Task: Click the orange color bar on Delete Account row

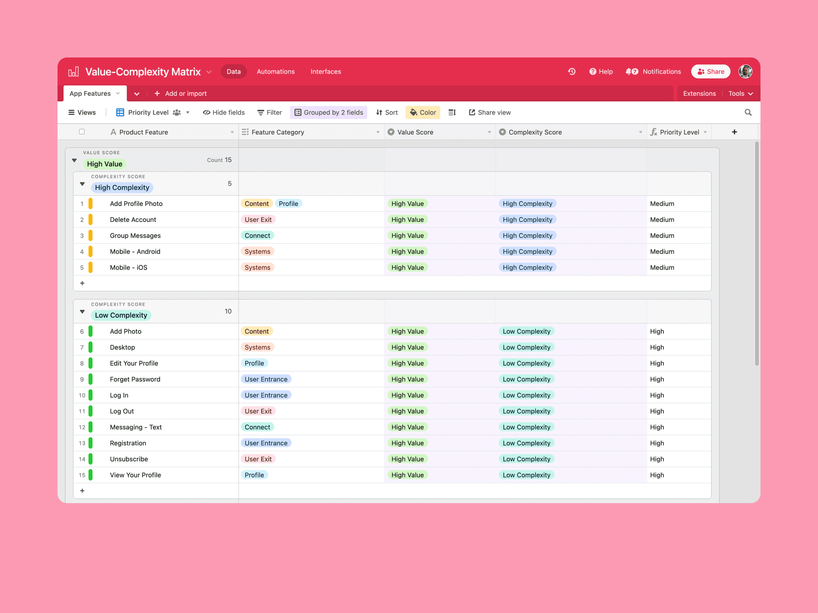Action: [x=90, y=220]
